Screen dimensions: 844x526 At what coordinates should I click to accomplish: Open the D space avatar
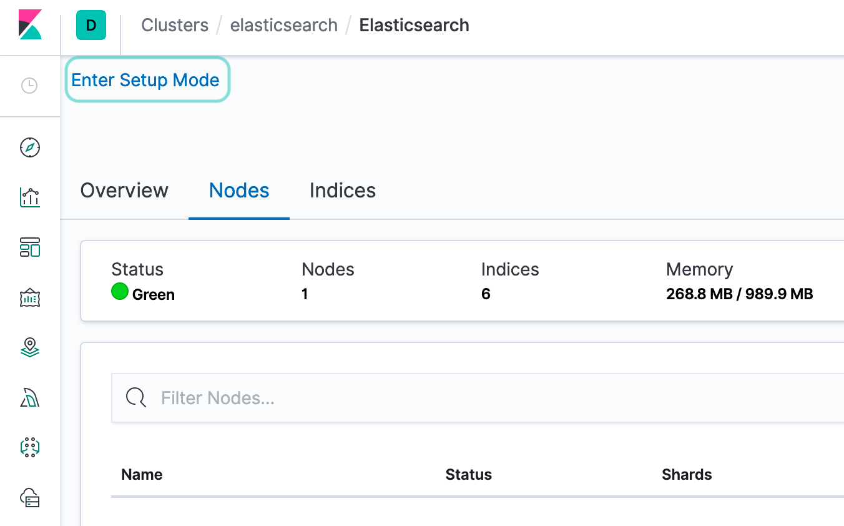pos(91,25)
